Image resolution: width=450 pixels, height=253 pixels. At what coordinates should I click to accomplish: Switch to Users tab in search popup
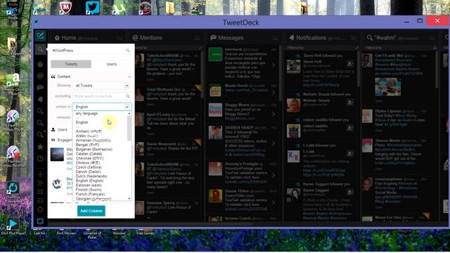coord(111,64)
